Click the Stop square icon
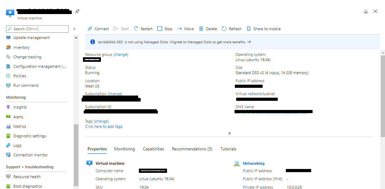 click(x=160, y=29)
